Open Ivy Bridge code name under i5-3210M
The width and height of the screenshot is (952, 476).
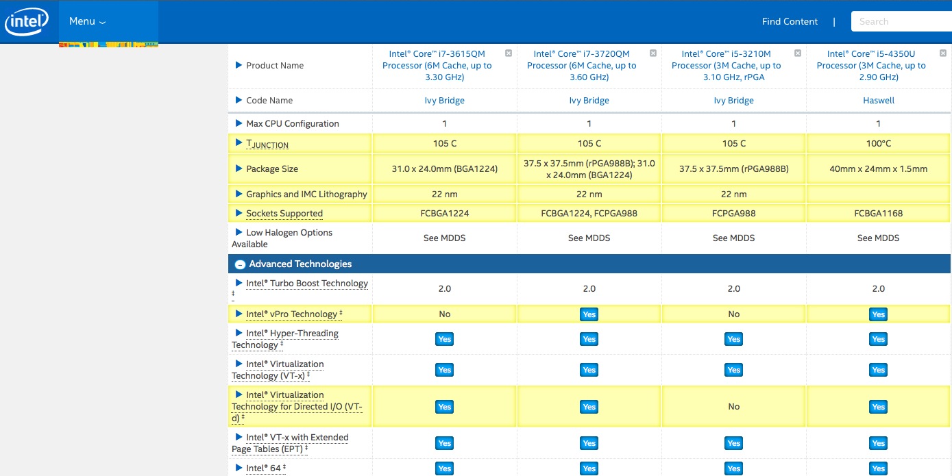733,100
